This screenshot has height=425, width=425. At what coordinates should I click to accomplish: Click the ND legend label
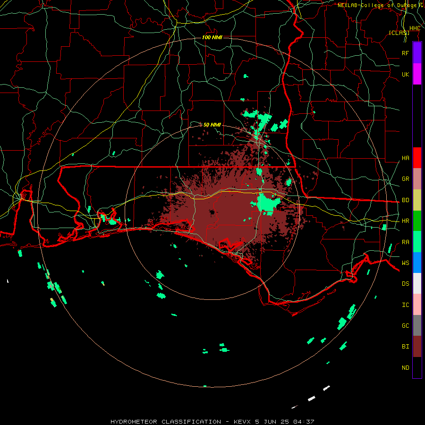[x=405, y=368]
